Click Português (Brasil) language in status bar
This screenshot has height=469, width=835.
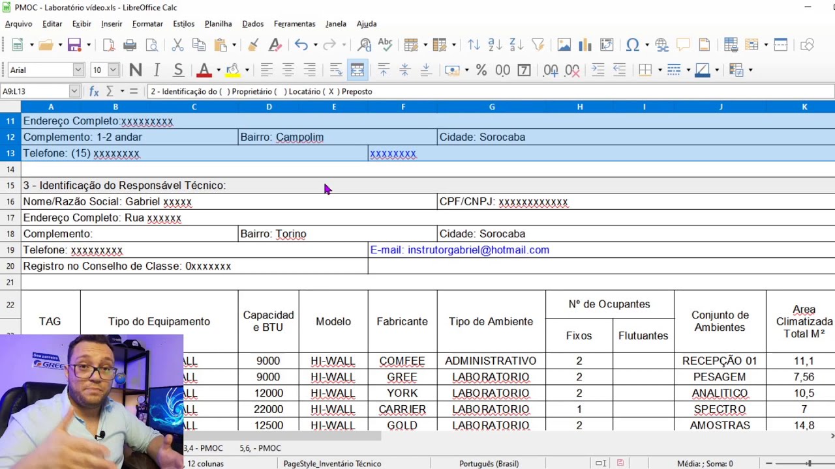pos(489,464)
